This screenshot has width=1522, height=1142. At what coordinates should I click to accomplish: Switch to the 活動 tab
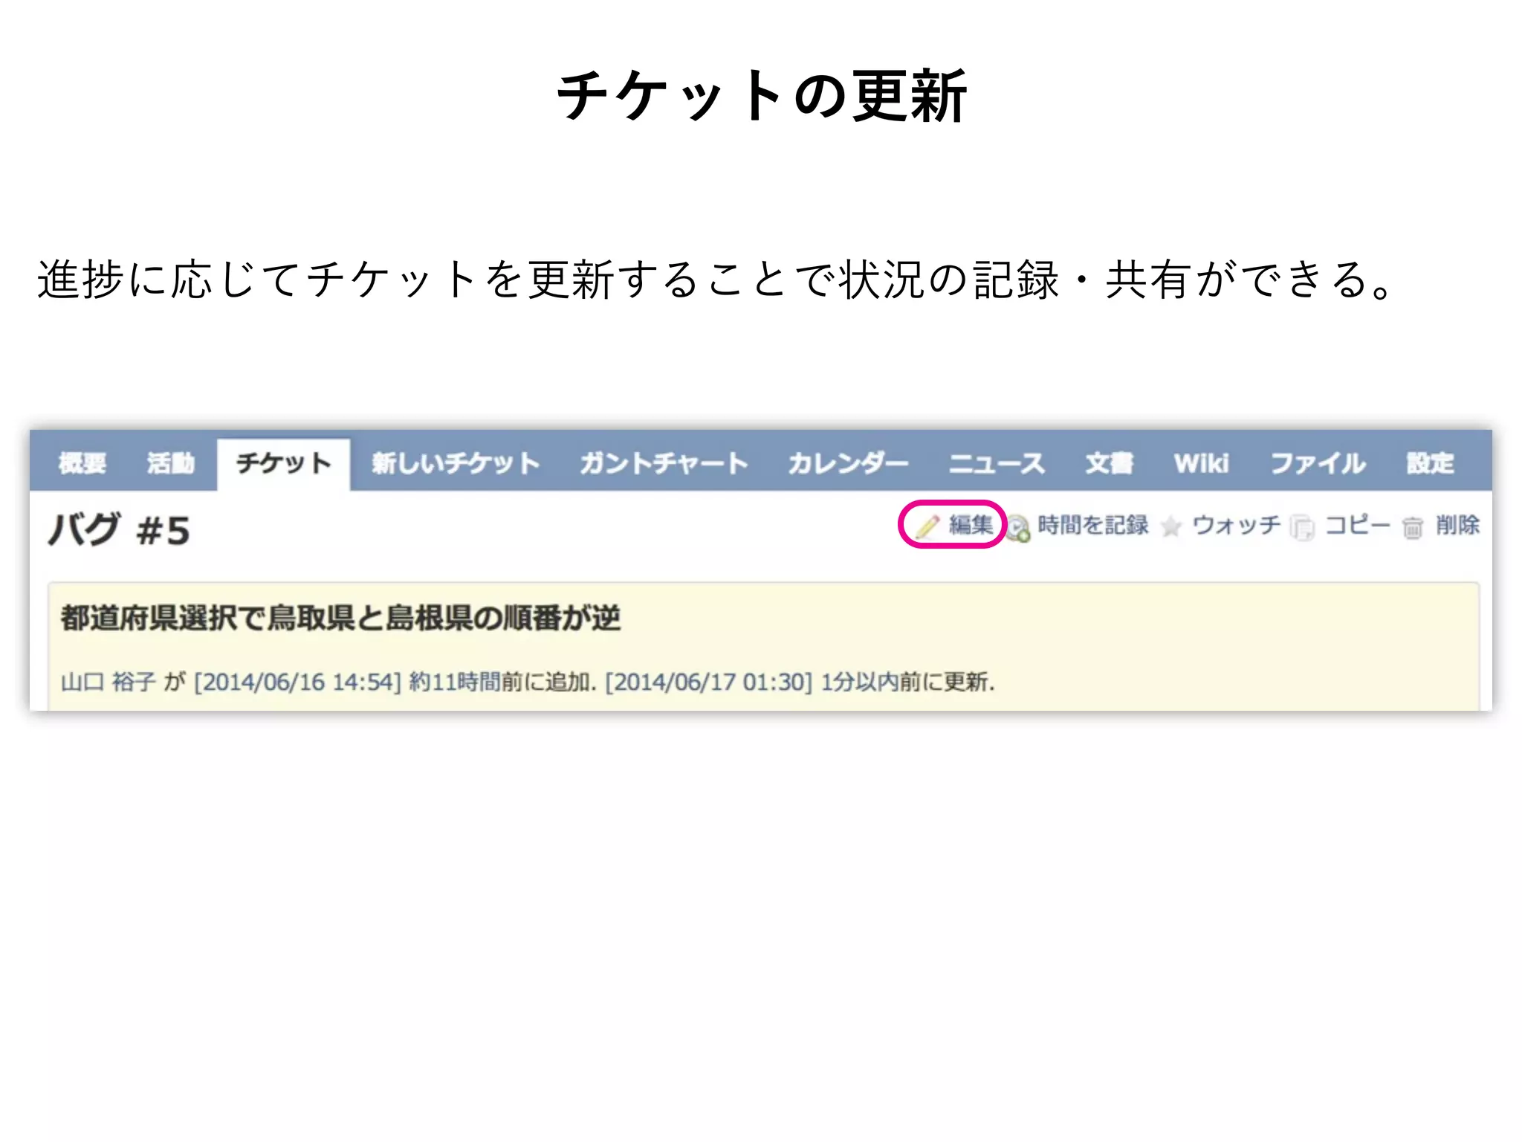[171, 464]
